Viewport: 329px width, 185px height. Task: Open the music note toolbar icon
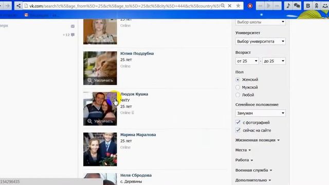click(288, 6)
